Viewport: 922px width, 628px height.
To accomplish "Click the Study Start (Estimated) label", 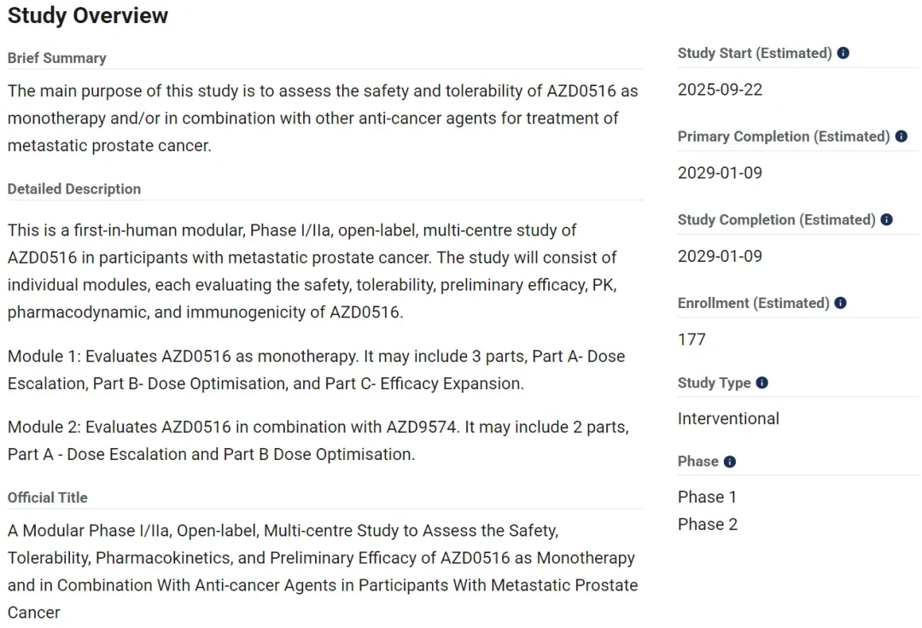I will 755,54.
